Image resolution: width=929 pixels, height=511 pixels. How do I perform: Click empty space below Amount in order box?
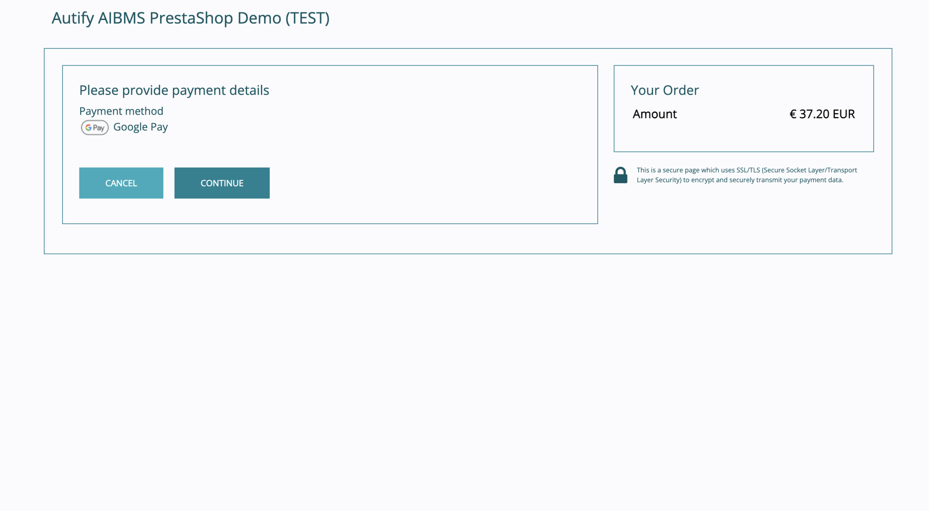(743, 136)
